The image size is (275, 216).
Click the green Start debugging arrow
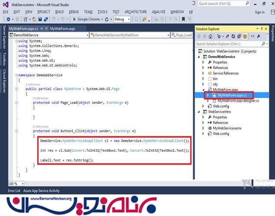(74, 19)
